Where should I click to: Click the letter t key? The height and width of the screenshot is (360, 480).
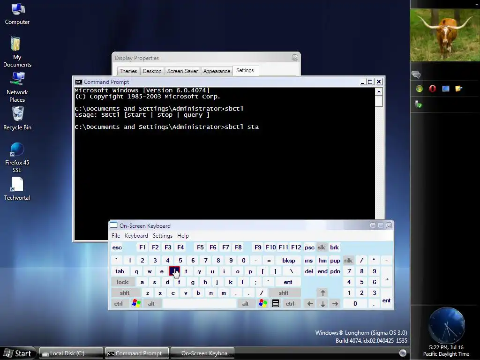[186, 271]
